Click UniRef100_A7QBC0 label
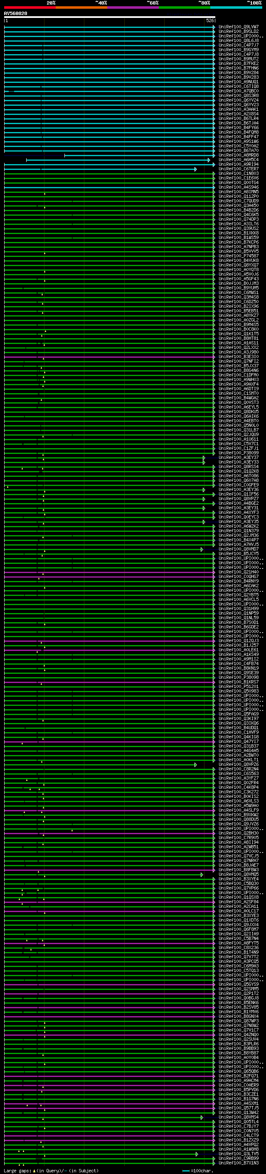Image resolution: width=266 pixels, height=1174 pixels. click(238, 91)
